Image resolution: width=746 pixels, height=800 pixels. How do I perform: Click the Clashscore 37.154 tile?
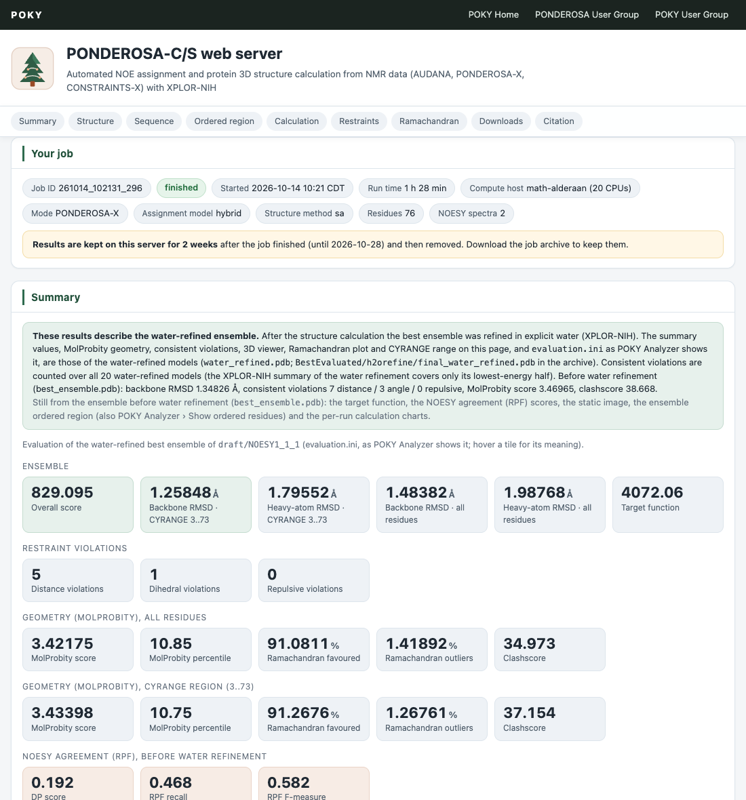pos(550,719)
